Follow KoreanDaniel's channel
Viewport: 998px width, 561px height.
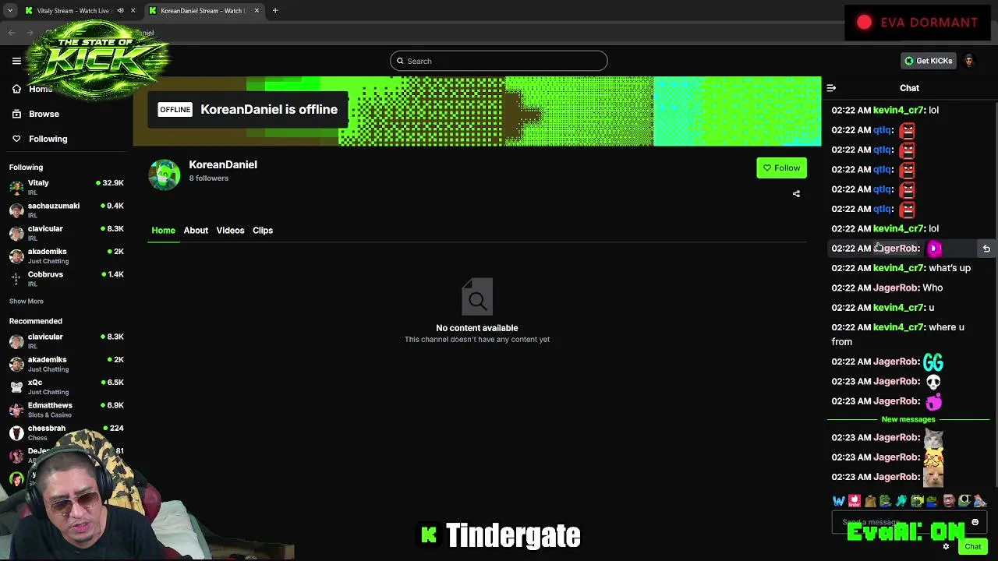click(781, 168)
